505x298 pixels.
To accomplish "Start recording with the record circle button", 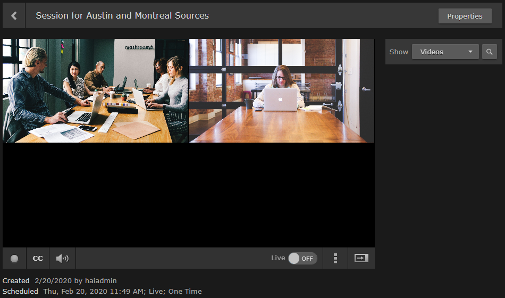I will (14, 259).
